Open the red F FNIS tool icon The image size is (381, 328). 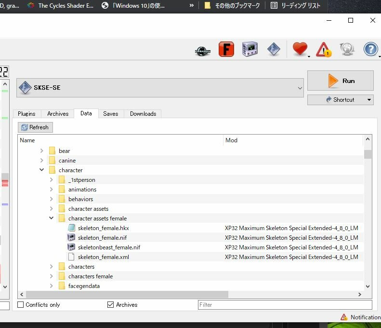226,49
